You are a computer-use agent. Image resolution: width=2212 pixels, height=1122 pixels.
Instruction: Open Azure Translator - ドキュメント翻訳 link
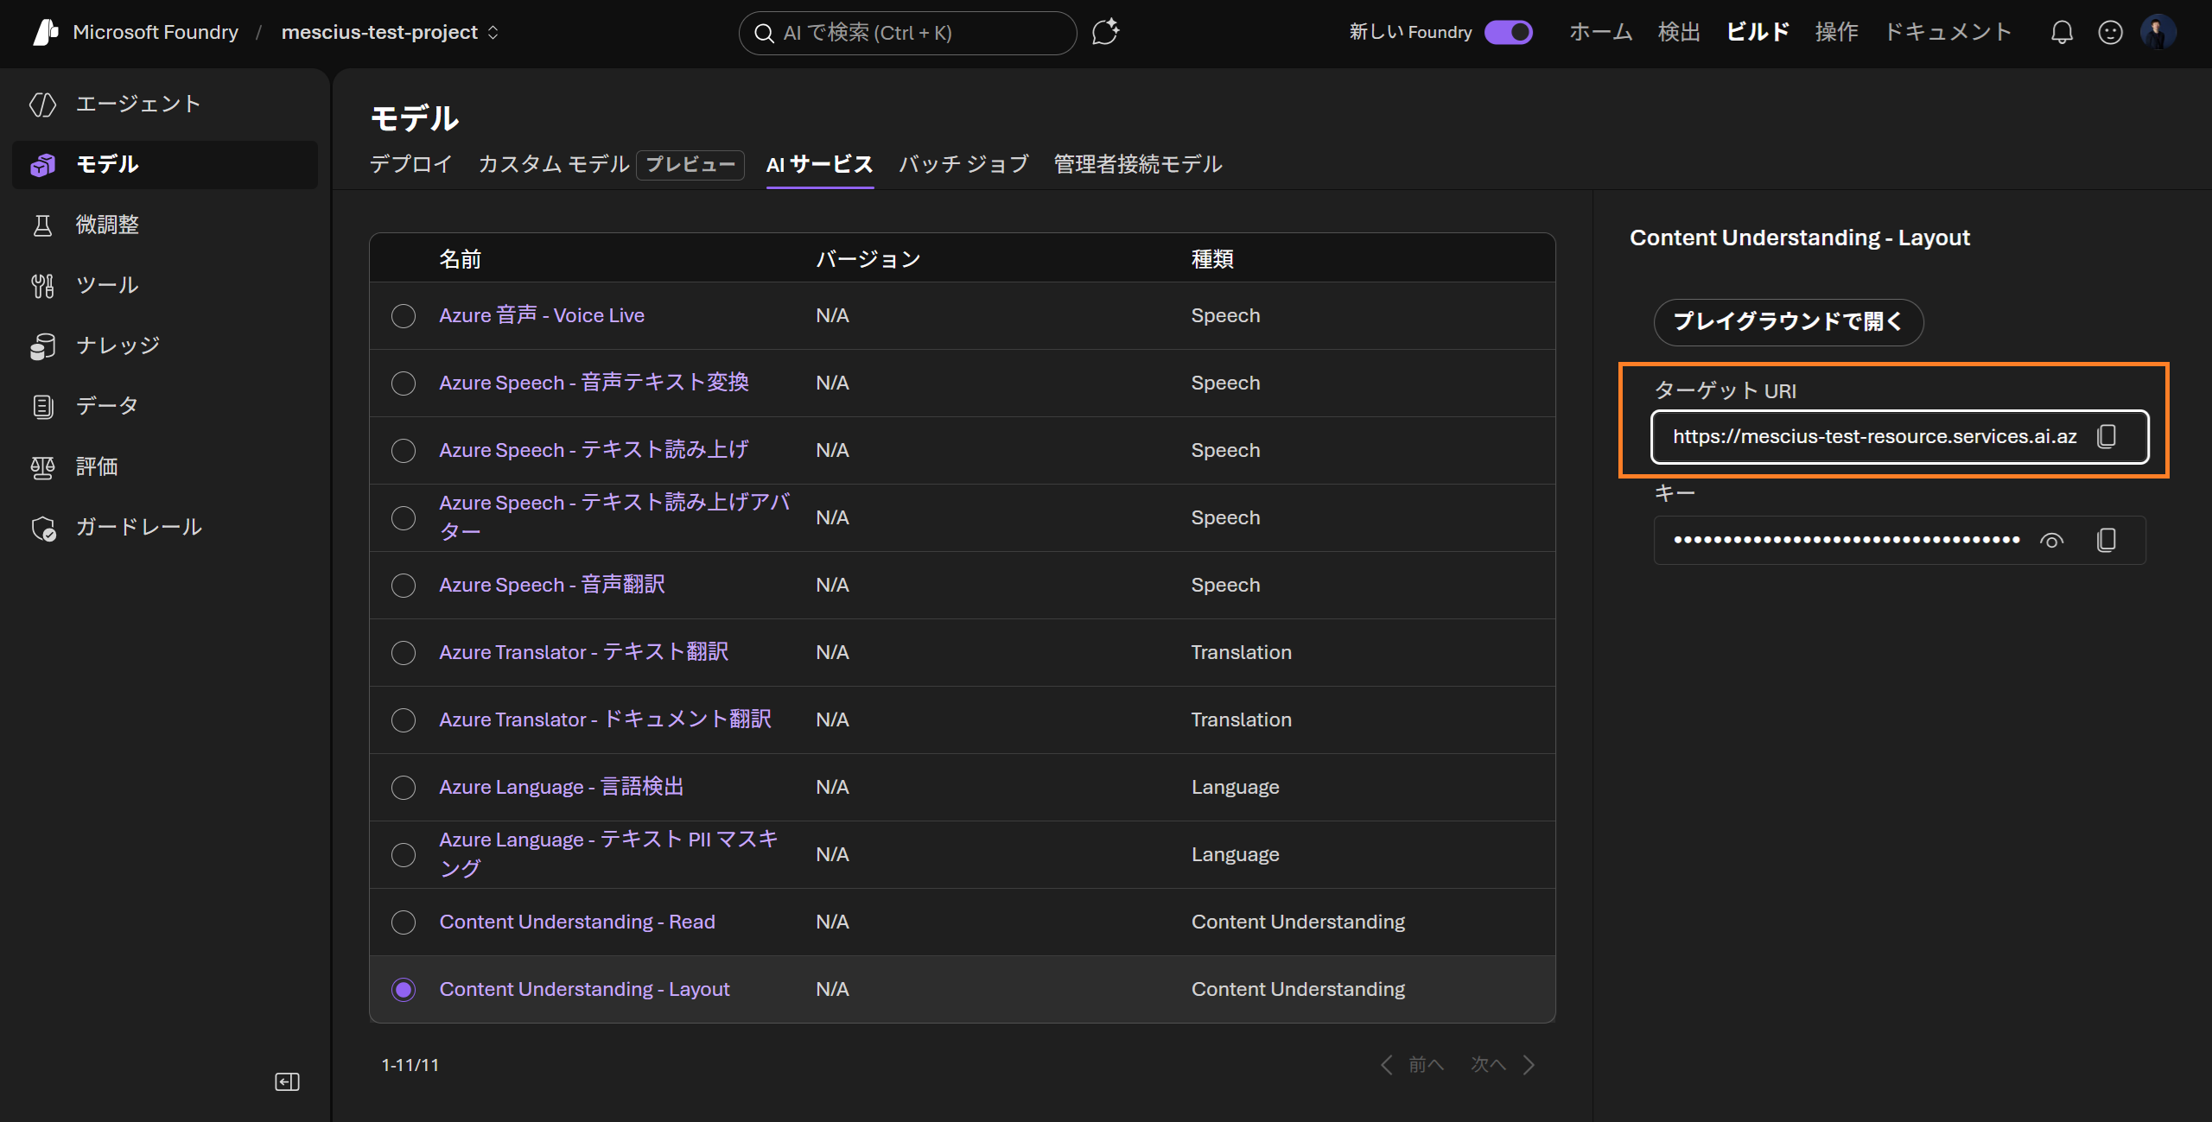pyautogui.click(x=606, y=719)
